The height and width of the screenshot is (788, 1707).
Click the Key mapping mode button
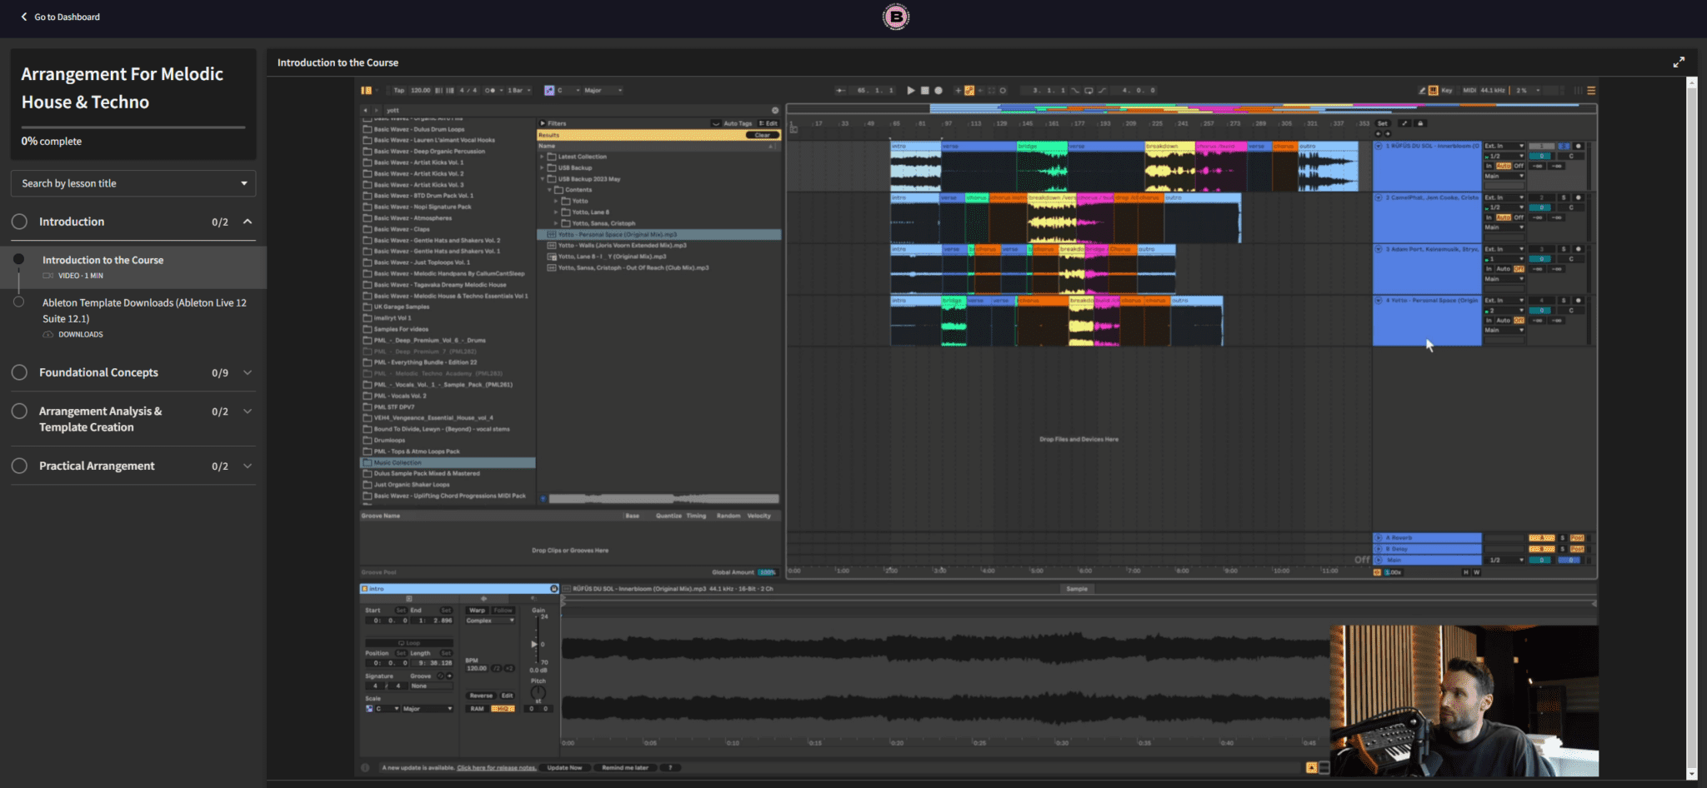[x=1446, y=90]
